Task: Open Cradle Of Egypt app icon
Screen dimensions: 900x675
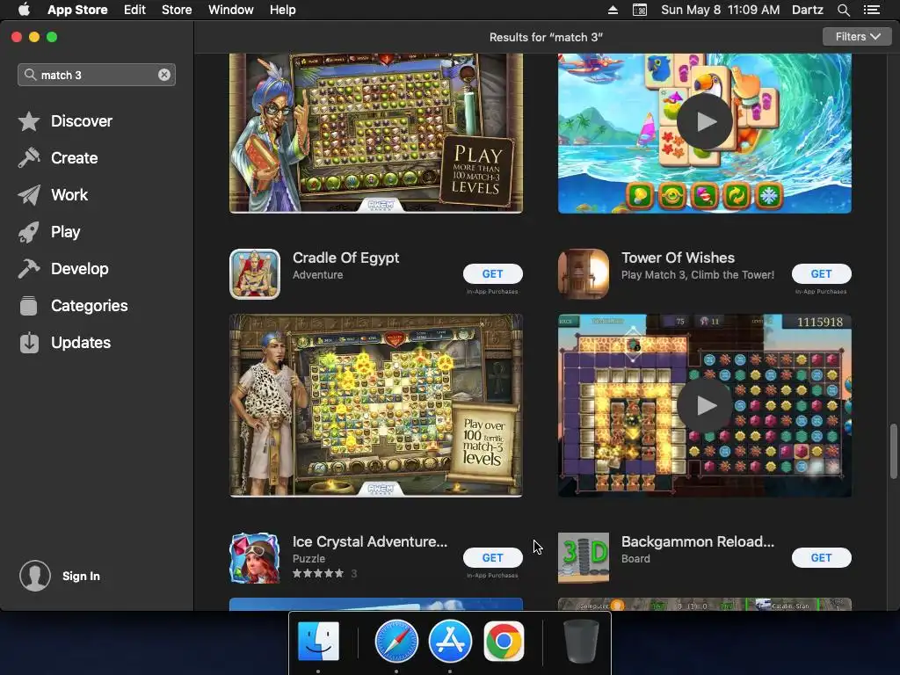Action: coord(255,274)
